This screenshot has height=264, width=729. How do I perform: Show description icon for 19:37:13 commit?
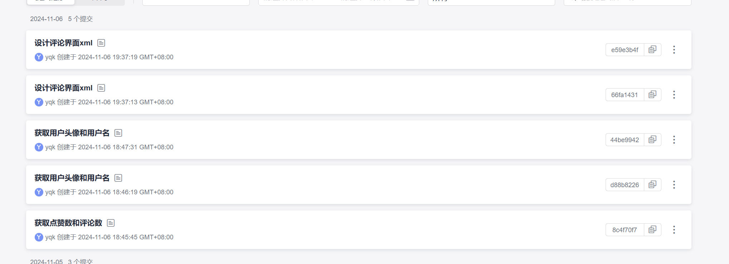(x=101, y=88)
